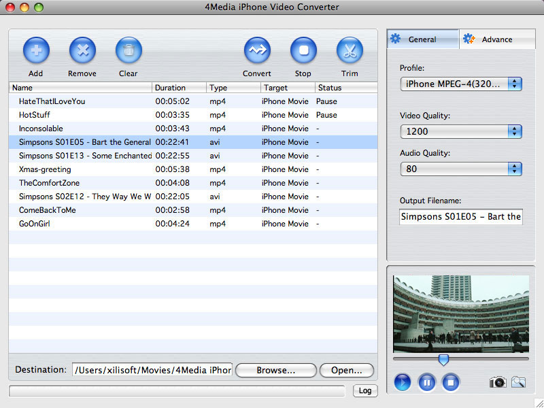Image resolution: width=544 pixels, height=408 pixels.
Task: Click iPhone Movie target of GoOnGirl
Action: click(285, 224)
